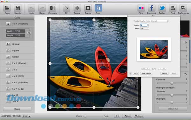Click the Done button in the Crop panel
This screenshot has width=191, height=120.
pos(17,109)
